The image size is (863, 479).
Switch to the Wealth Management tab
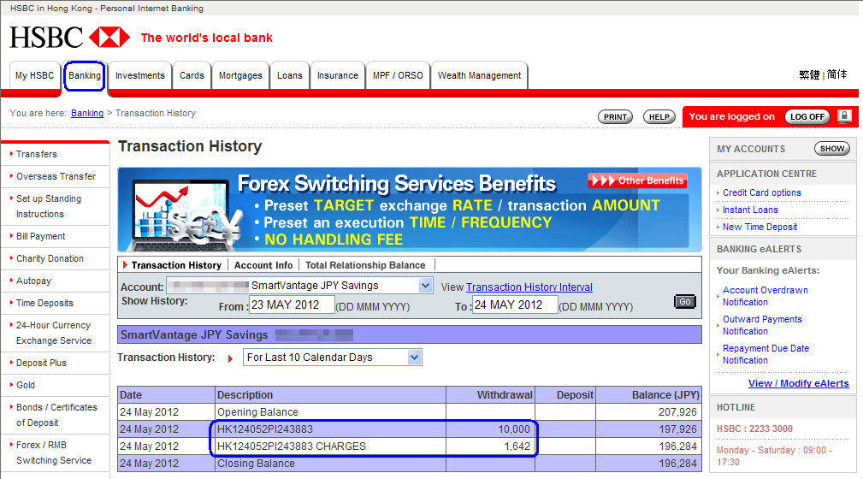[x=479, y=75]
